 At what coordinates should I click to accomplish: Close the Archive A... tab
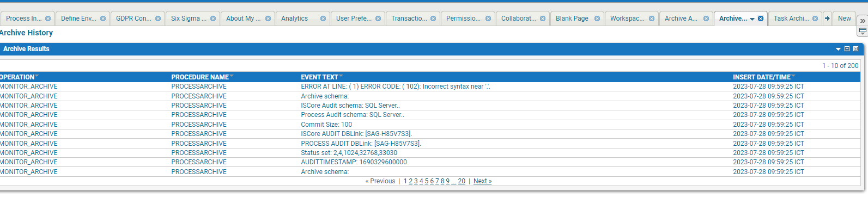pos(706,18)
